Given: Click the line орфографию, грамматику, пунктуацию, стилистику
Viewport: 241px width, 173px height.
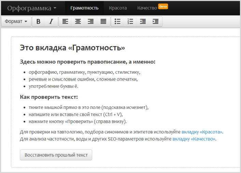Looking at the screenshot, I should coord(84,72).
